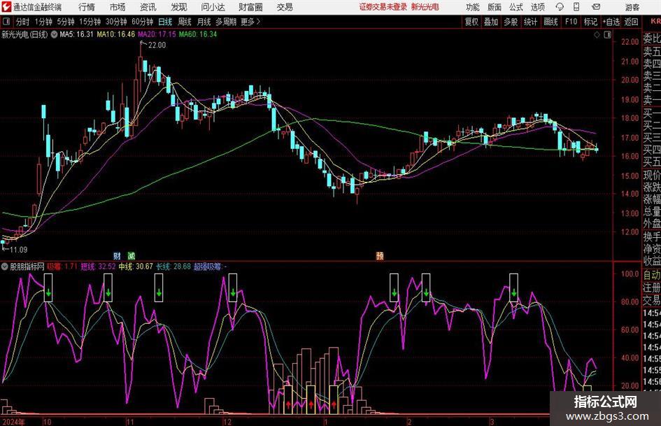661x426 pixels.
Task: Open the 资讯 menu
Action: pyautogui.click(x=148, y=7)
